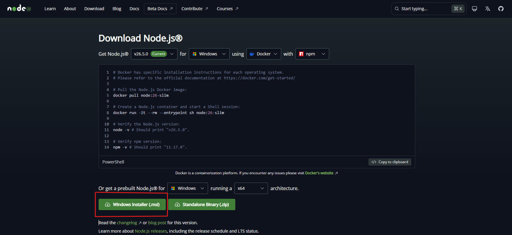The width and height of the screenshot is (512, 235).
Task: Open the Docs menu item
Action: point(134,9)
